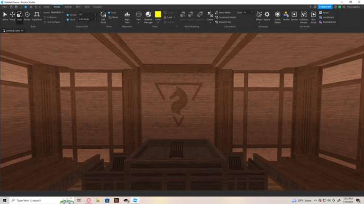The width and height of the screenshot is (364, 204).
Task: Click the yellow Color swatch
Action: [158, 15]
